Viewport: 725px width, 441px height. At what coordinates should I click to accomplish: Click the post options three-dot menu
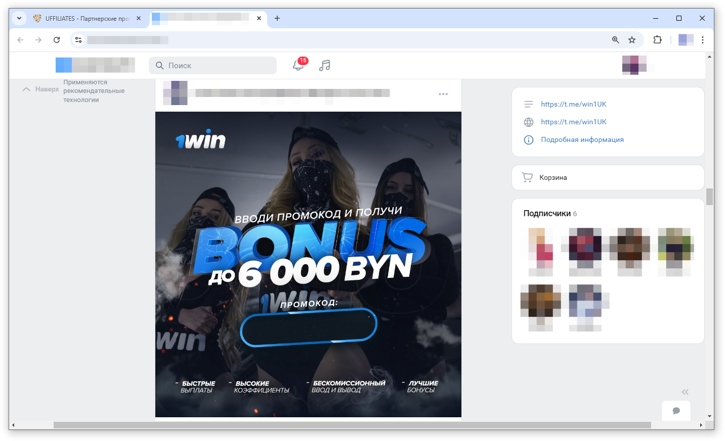443,94
